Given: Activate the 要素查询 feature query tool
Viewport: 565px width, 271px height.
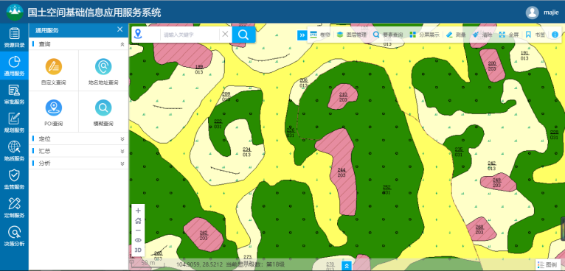Looking at the screenshot, I should click(388, 35).
